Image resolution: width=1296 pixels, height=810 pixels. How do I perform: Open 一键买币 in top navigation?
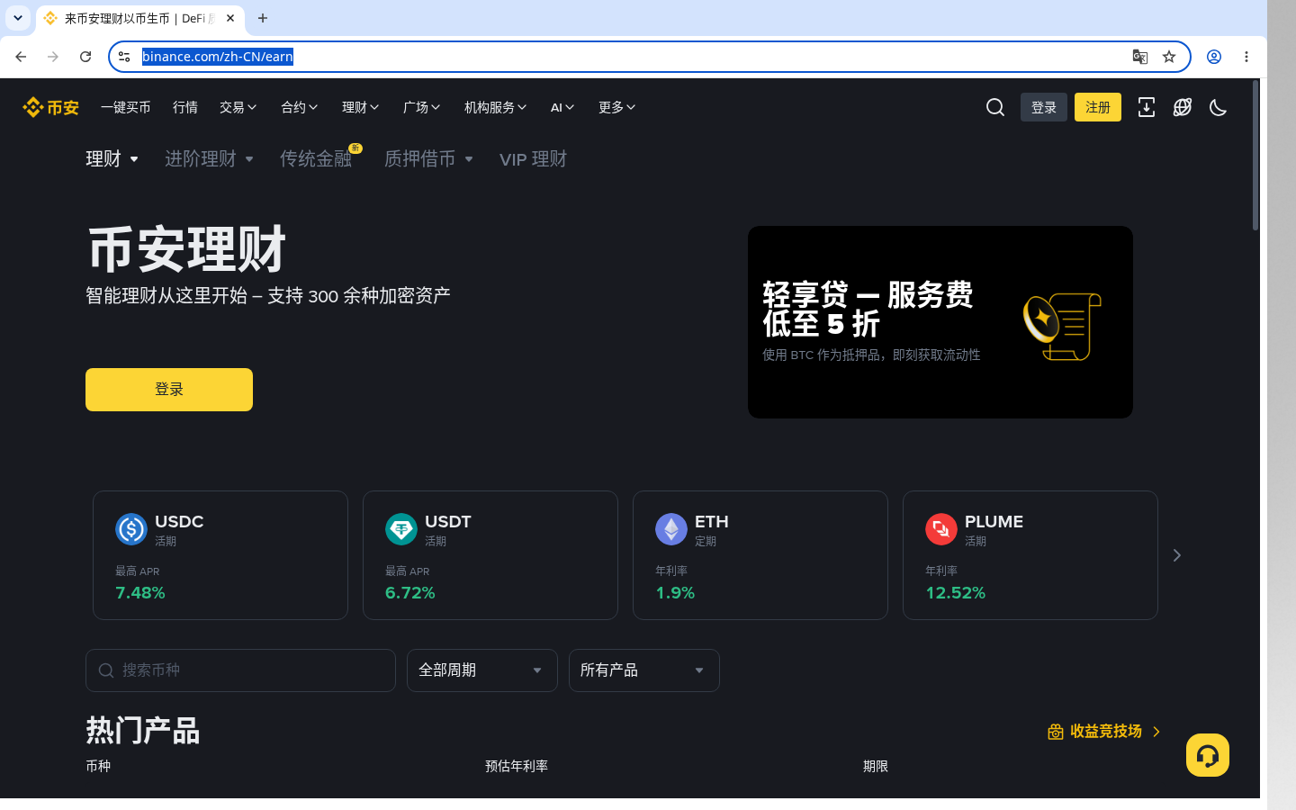(126, 107)
